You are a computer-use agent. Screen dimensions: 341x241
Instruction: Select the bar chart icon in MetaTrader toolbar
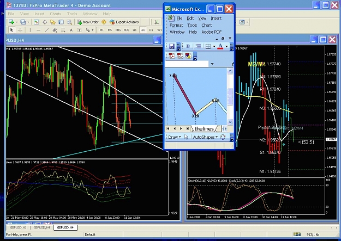[157, 22]
